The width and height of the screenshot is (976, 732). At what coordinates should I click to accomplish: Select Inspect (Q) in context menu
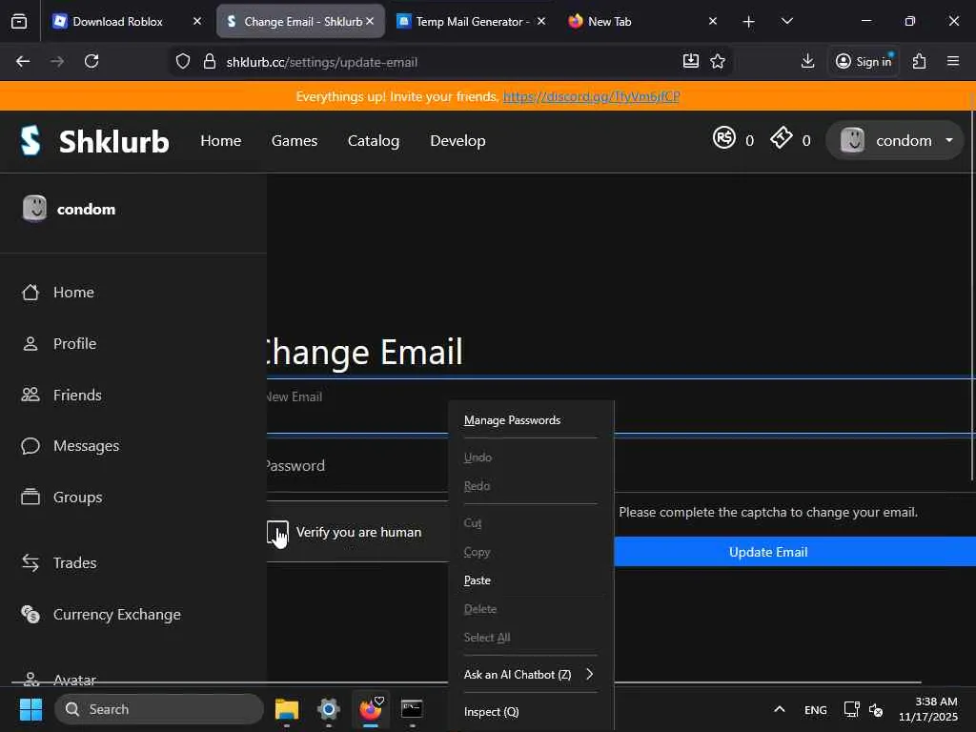pyautogui.click(x=530, y=711)
